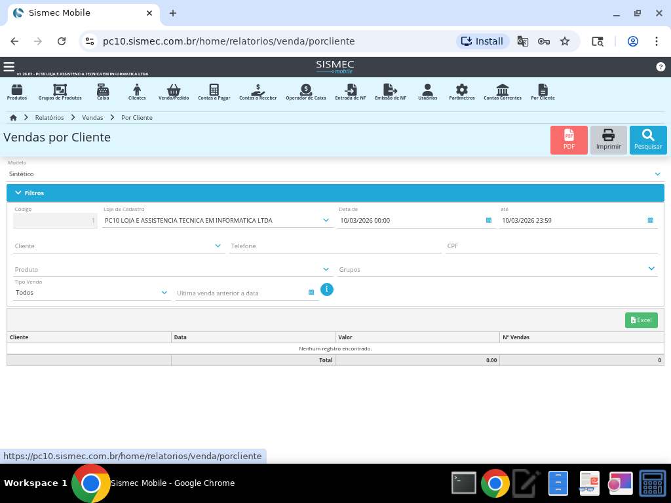Open the calculator in the taskbar
This screenshot has width=671, height=503.
click(x=652, y=483)
